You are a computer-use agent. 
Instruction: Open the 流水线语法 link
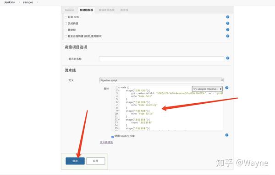(x=106, y=142)
